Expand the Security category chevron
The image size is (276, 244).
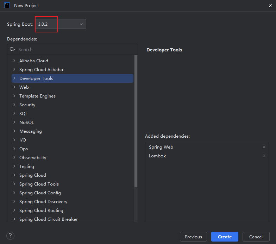tap(14, 105)
